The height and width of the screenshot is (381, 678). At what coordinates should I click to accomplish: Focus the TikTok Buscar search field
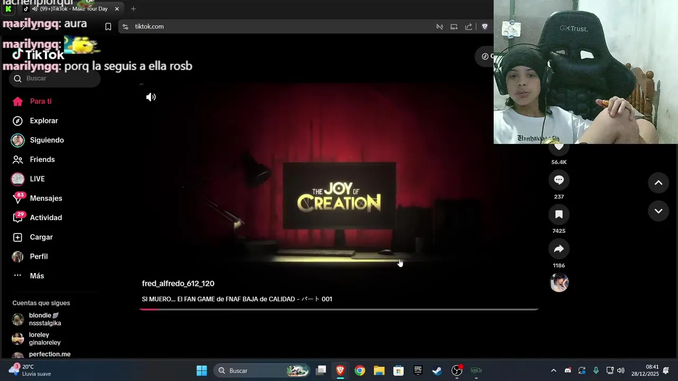55,78
